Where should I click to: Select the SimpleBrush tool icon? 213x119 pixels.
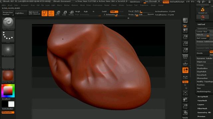tap(203, 11)
